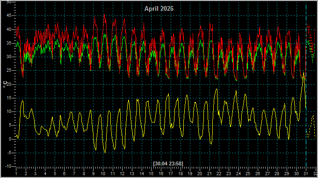Click the [30.04 23:58] timestamp label
Image resolution: width=318 pixels, height=178 pixels.
click(x=168, y=163)
